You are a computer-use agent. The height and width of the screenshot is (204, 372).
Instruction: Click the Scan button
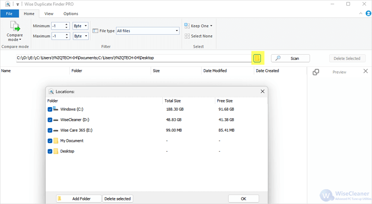[x=290, y=58]
